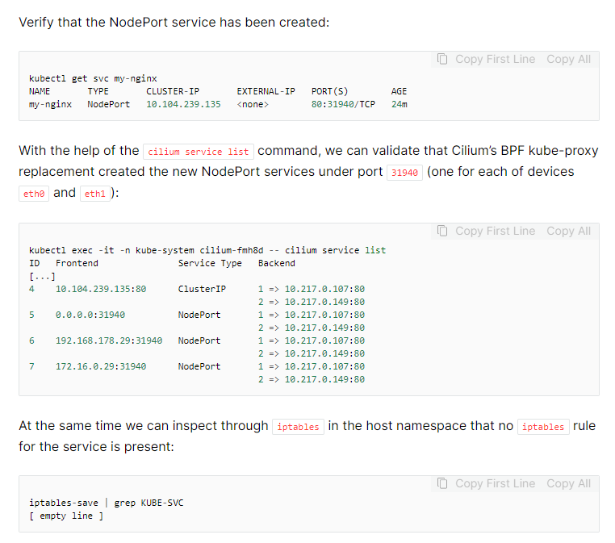Copy First Line of iptables-save block
615x543 pixels.
point(495,483)
